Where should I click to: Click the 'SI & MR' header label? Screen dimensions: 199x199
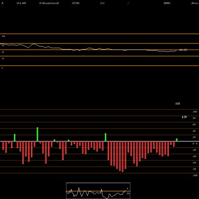click(21, 3)
